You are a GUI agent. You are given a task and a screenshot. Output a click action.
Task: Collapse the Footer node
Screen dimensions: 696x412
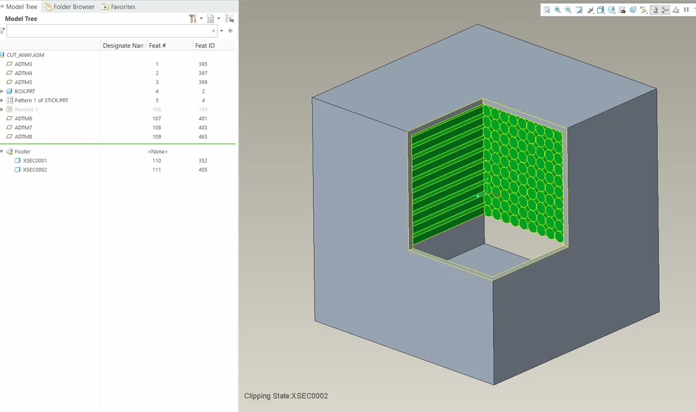pos(2,152)
